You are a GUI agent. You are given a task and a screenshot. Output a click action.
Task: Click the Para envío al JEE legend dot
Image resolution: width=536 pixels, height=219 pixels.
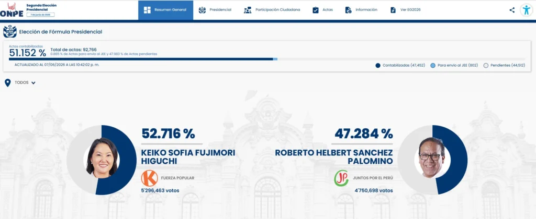click(x=433, y=65)
